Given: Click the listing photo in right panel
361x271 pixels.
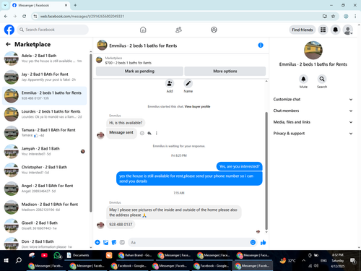Looking at the screenshot, I should click(x=313, y=50).
